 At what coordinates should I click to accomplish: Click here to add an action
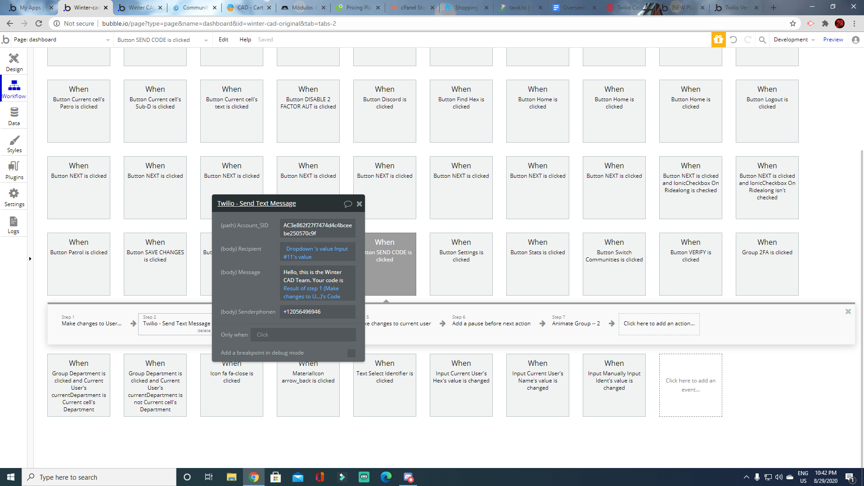pos(659,324)
